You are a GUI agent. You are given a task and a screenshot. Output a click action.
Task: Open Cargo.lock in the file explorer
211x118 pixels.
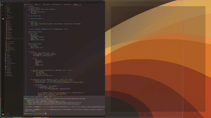point(9,58)
